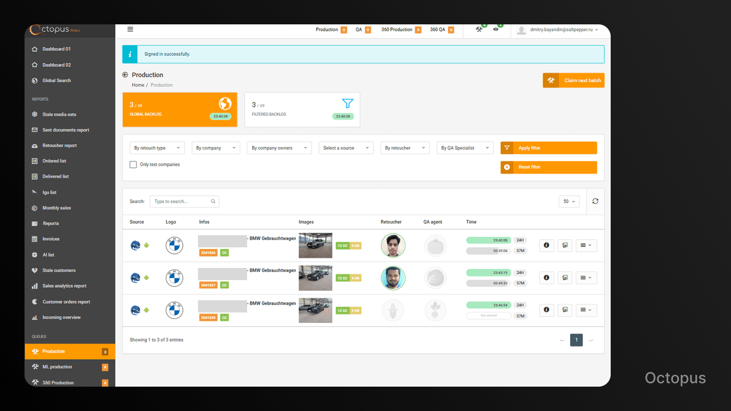Open page size 50 dropdown
The image size is (731, 411).
(x=569, y=202)
